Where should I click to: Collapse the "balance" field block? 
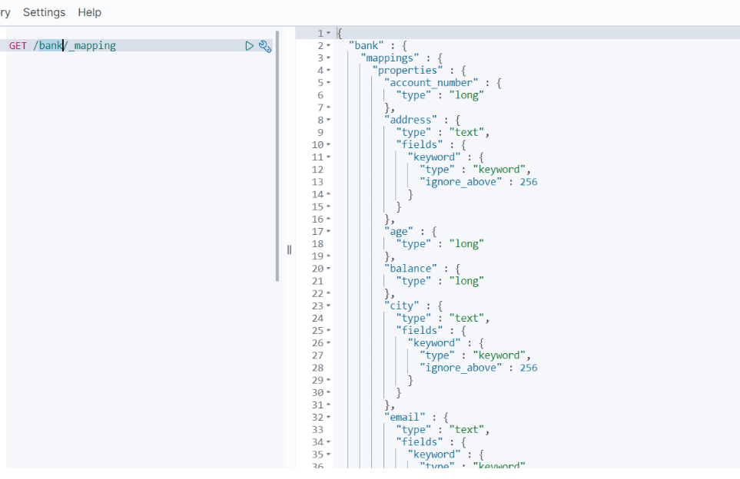[x=329, y=269]
